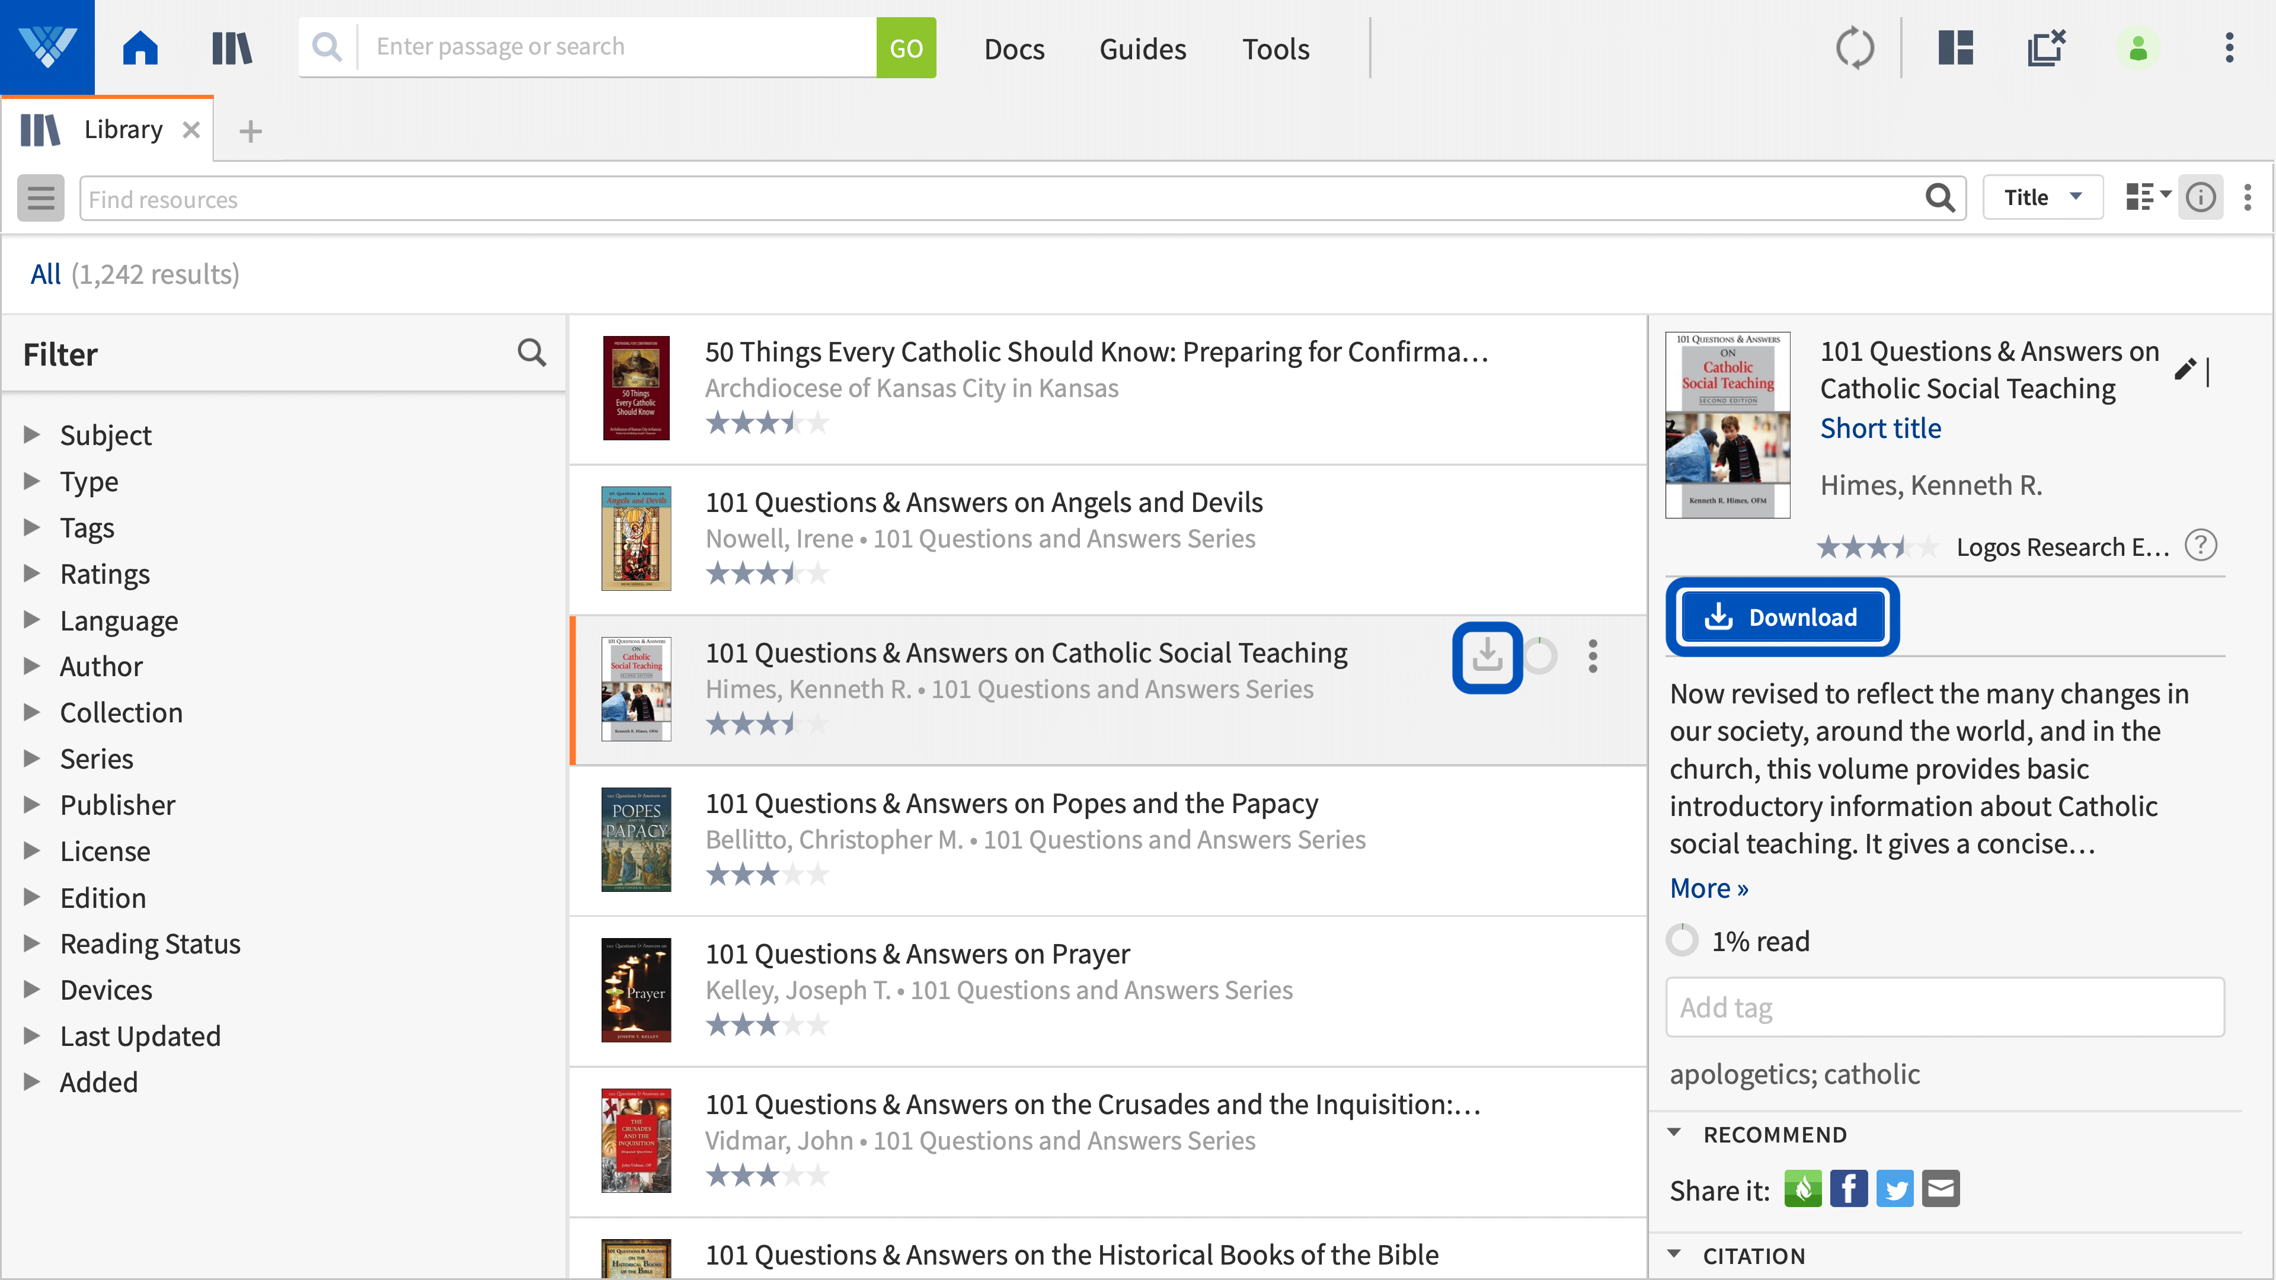Image resolution: width=2276 pixels, height=1280 pixels.
Task: Collapse the CITATION section
Action: click(x=1674, y=1255)
